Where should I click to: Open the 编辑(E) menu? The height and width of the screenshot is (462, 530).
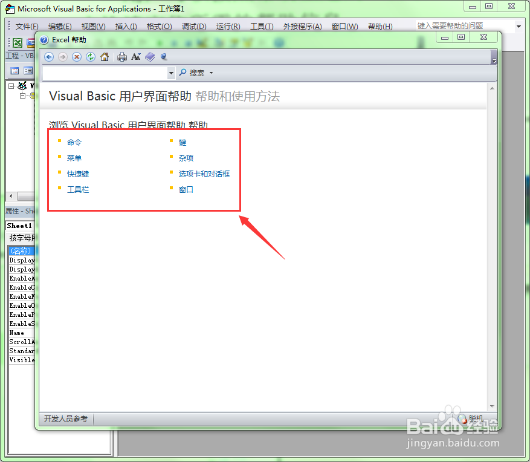(x=60, y=27)
